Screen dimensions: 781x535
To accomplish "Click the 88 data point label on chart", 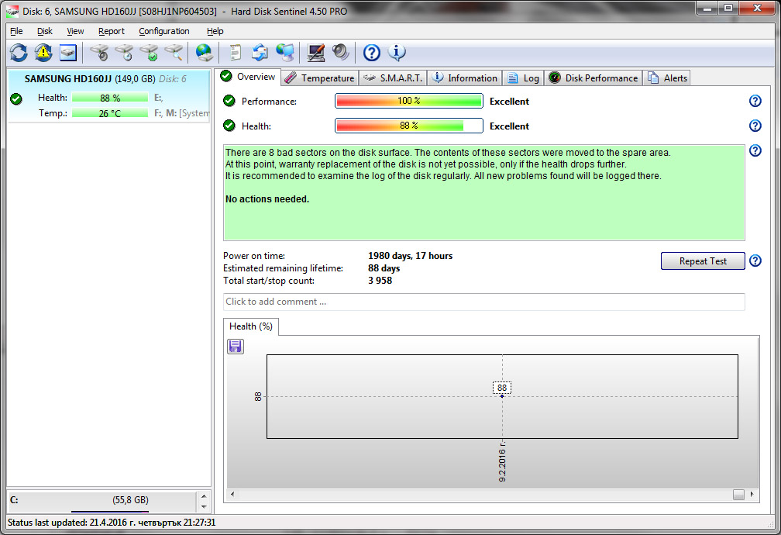I will pos(501,388).
